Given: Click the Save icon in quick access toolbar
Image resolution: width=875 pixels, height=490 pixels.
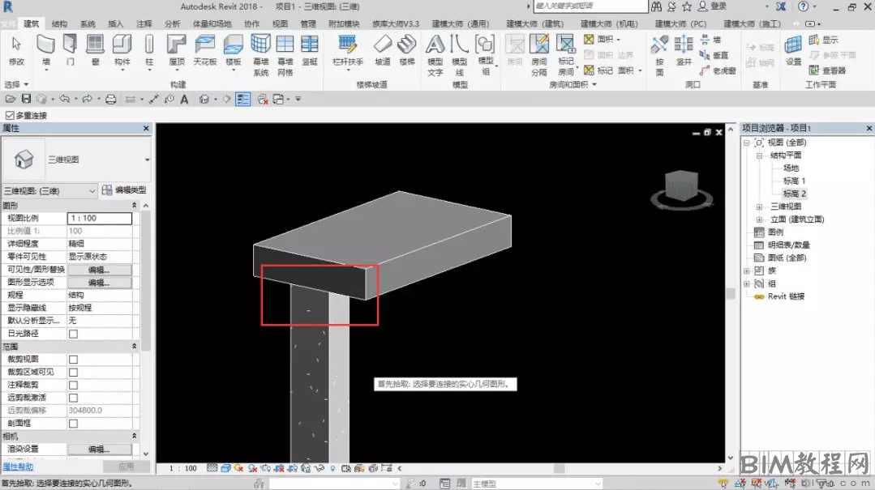Looking at the screenshot, I should tap(26, 99).
